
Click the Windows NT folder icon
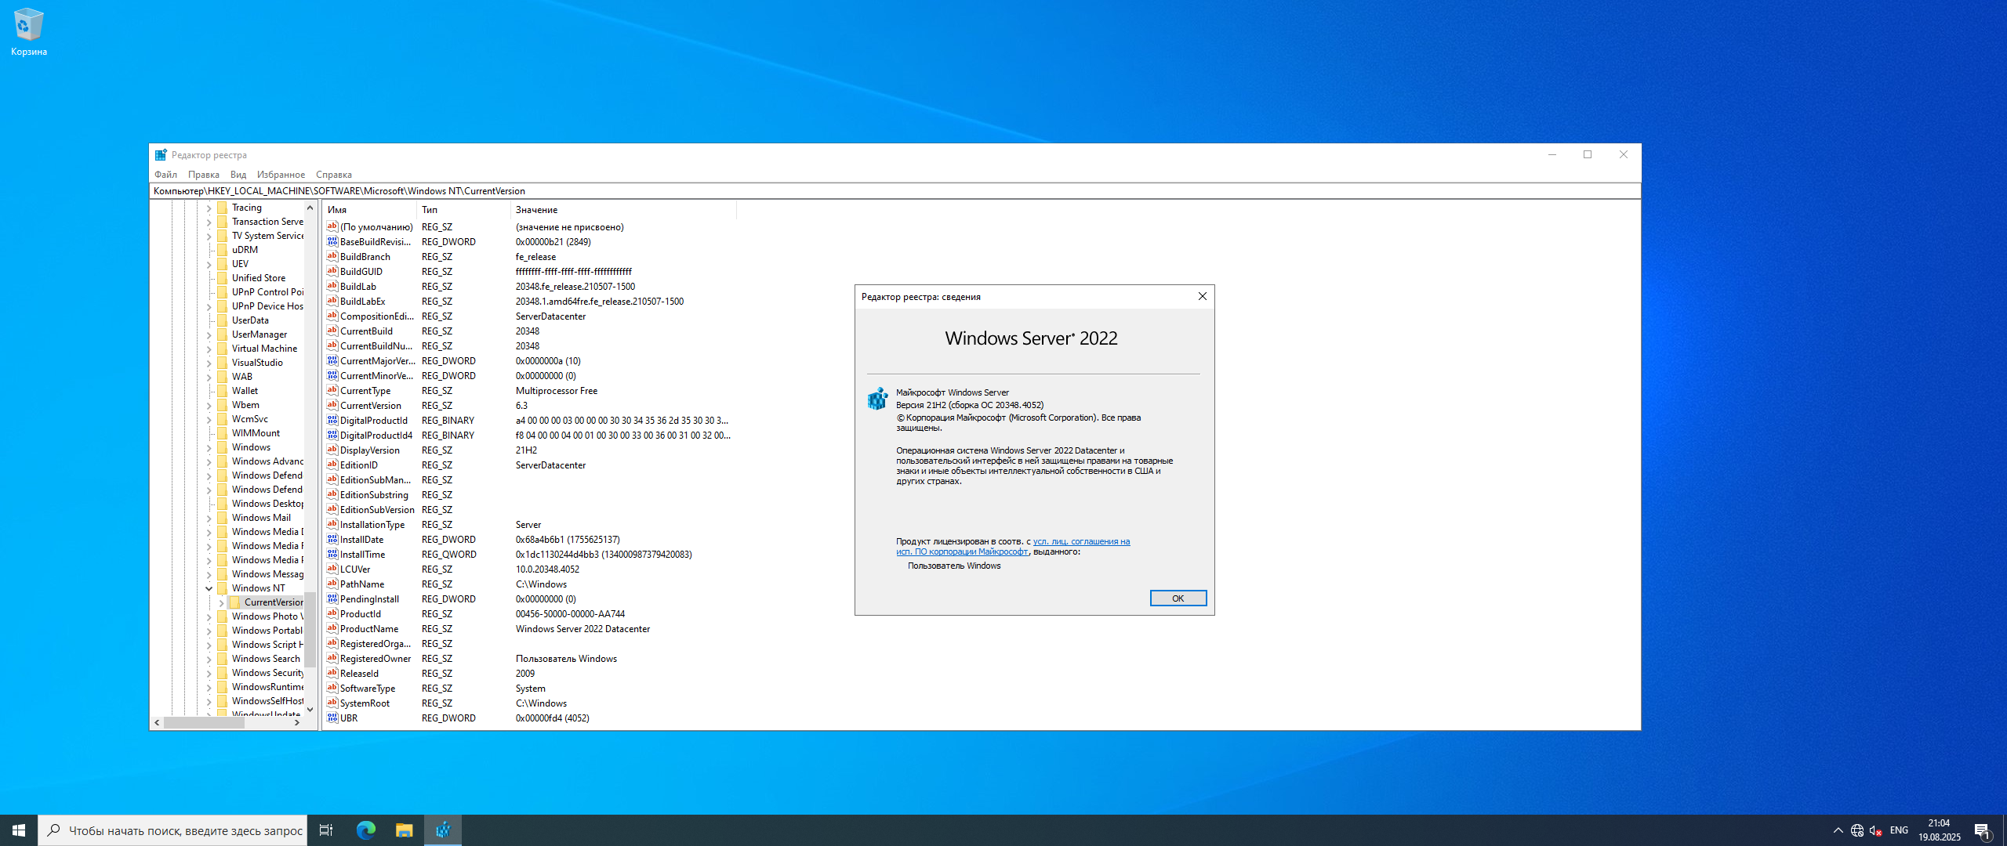point(223,588)
